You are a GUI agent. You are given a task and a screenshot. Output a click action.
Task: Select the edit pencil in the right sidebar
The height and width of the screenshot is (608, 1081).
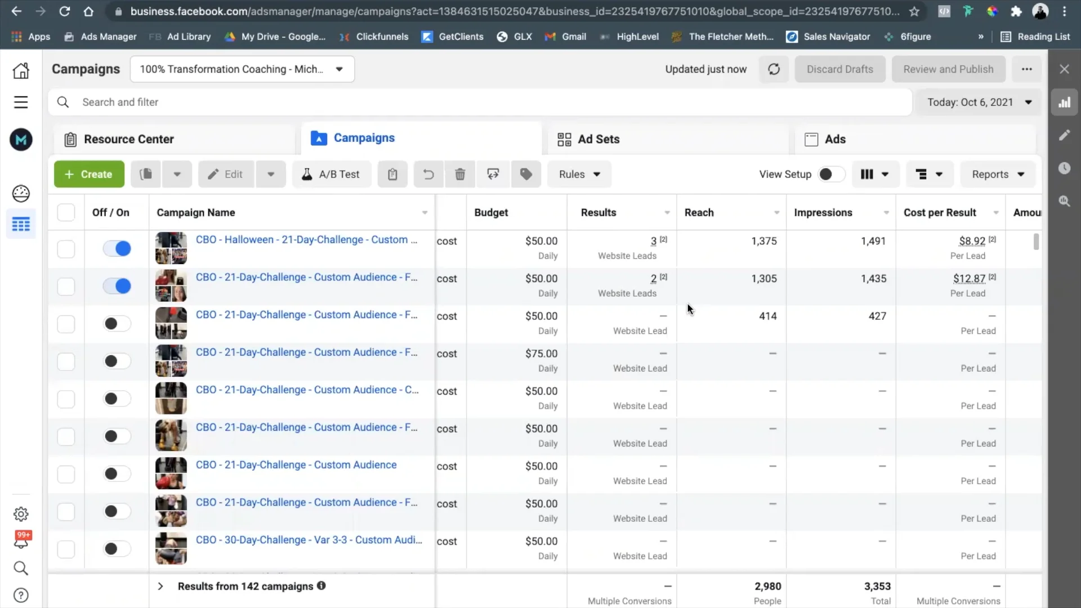pos(1065,135)
